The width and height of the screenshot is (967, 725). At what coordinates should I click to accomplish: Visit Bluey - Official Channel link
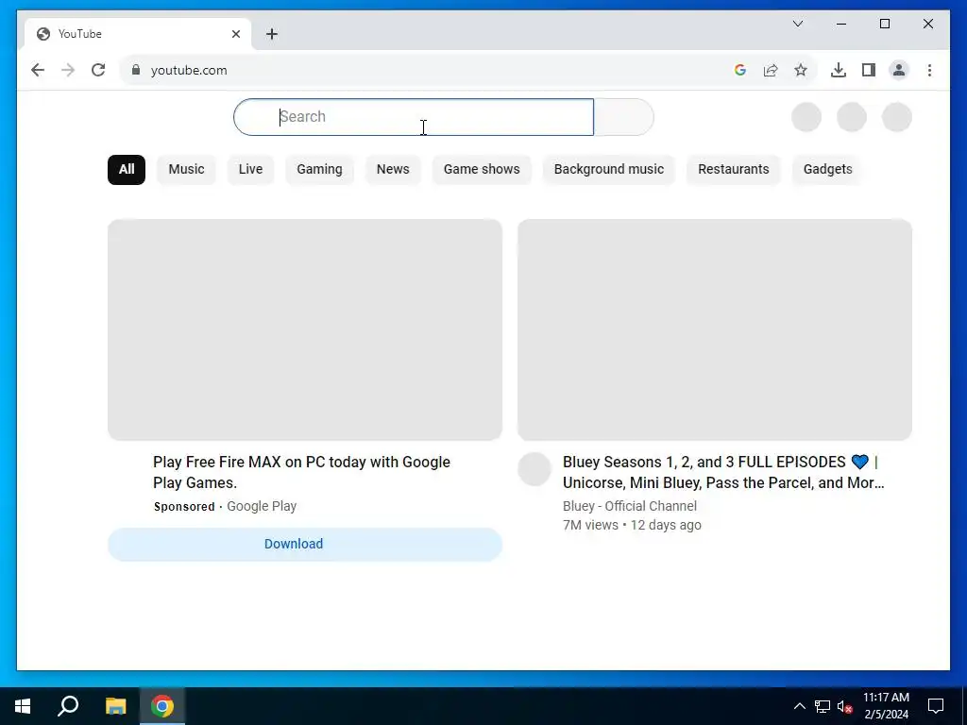630,506
